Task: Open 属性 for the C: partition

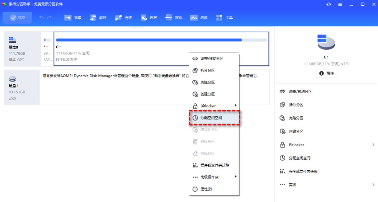Action: [326, 73]
